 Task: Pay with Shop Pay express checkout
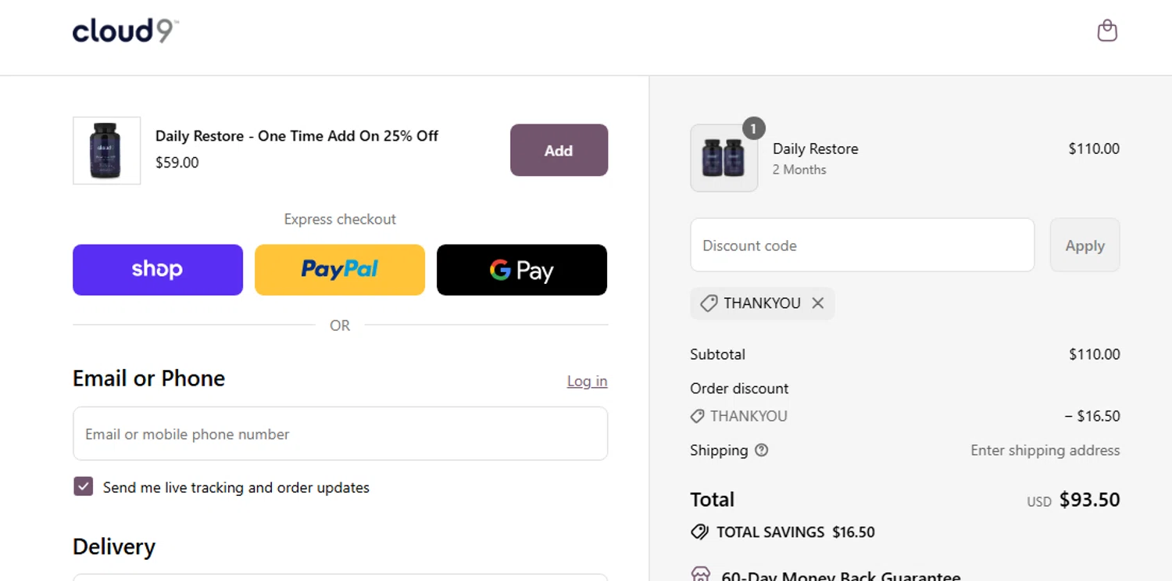[x=158, y=270]
